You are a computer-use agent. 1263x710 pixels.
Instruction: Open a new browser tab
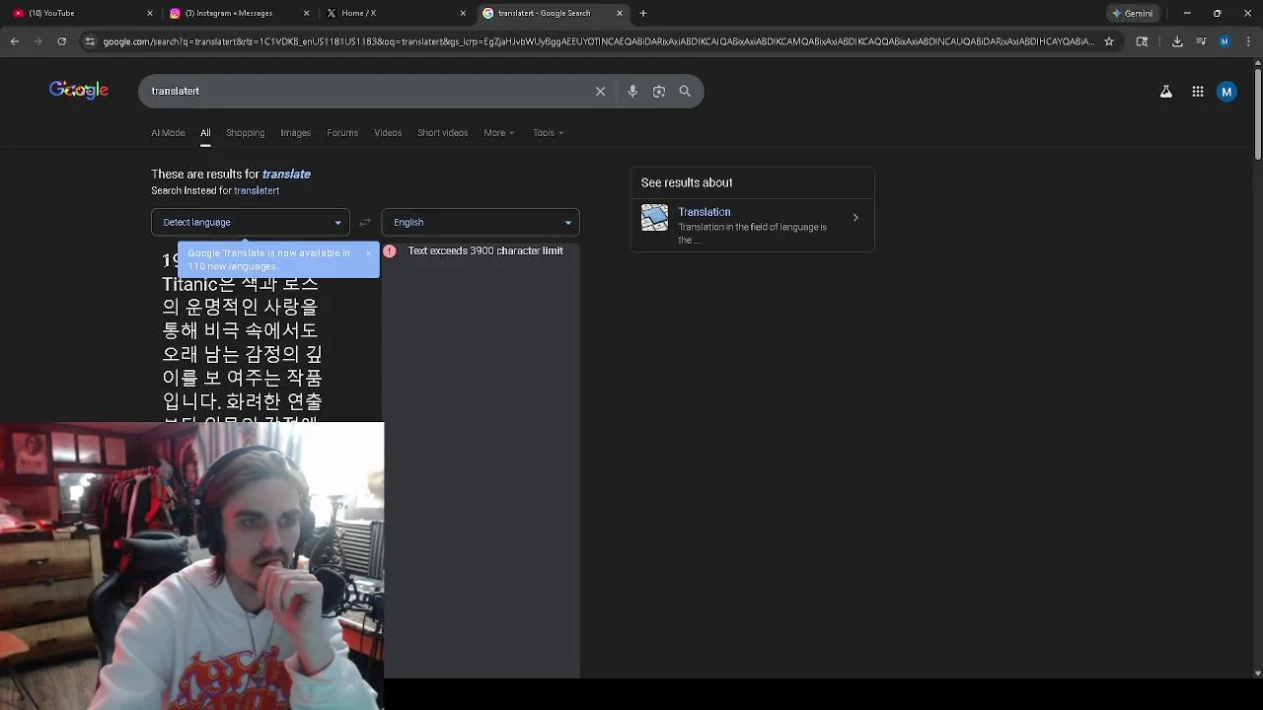coord(643,13)
